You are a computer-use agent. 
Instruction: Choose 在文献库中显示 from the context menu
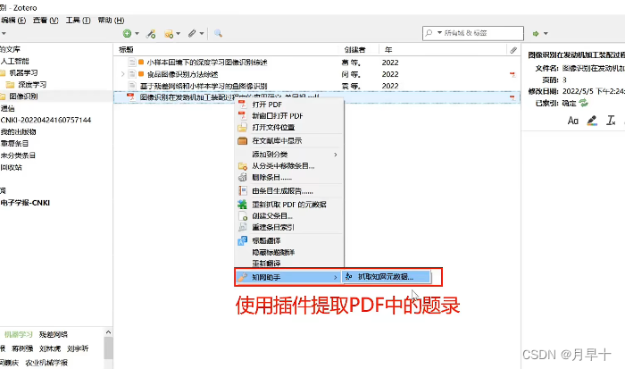point(289,141)
